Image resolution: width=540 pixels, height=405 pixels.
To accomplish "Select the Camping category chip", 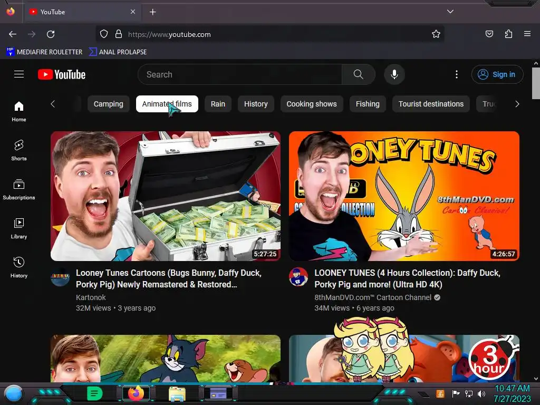I will coord(109,104).
